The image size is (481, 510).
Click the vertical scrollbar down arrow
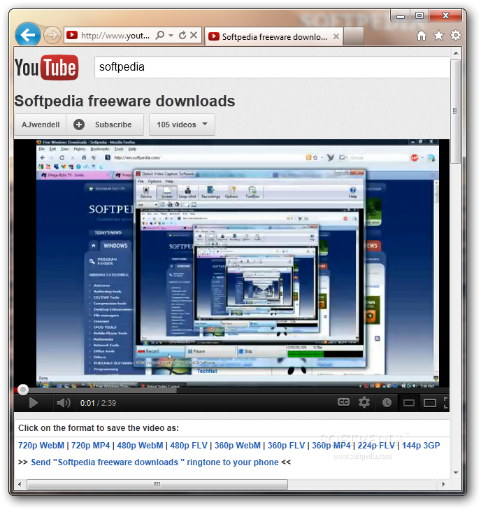[456, 473]
